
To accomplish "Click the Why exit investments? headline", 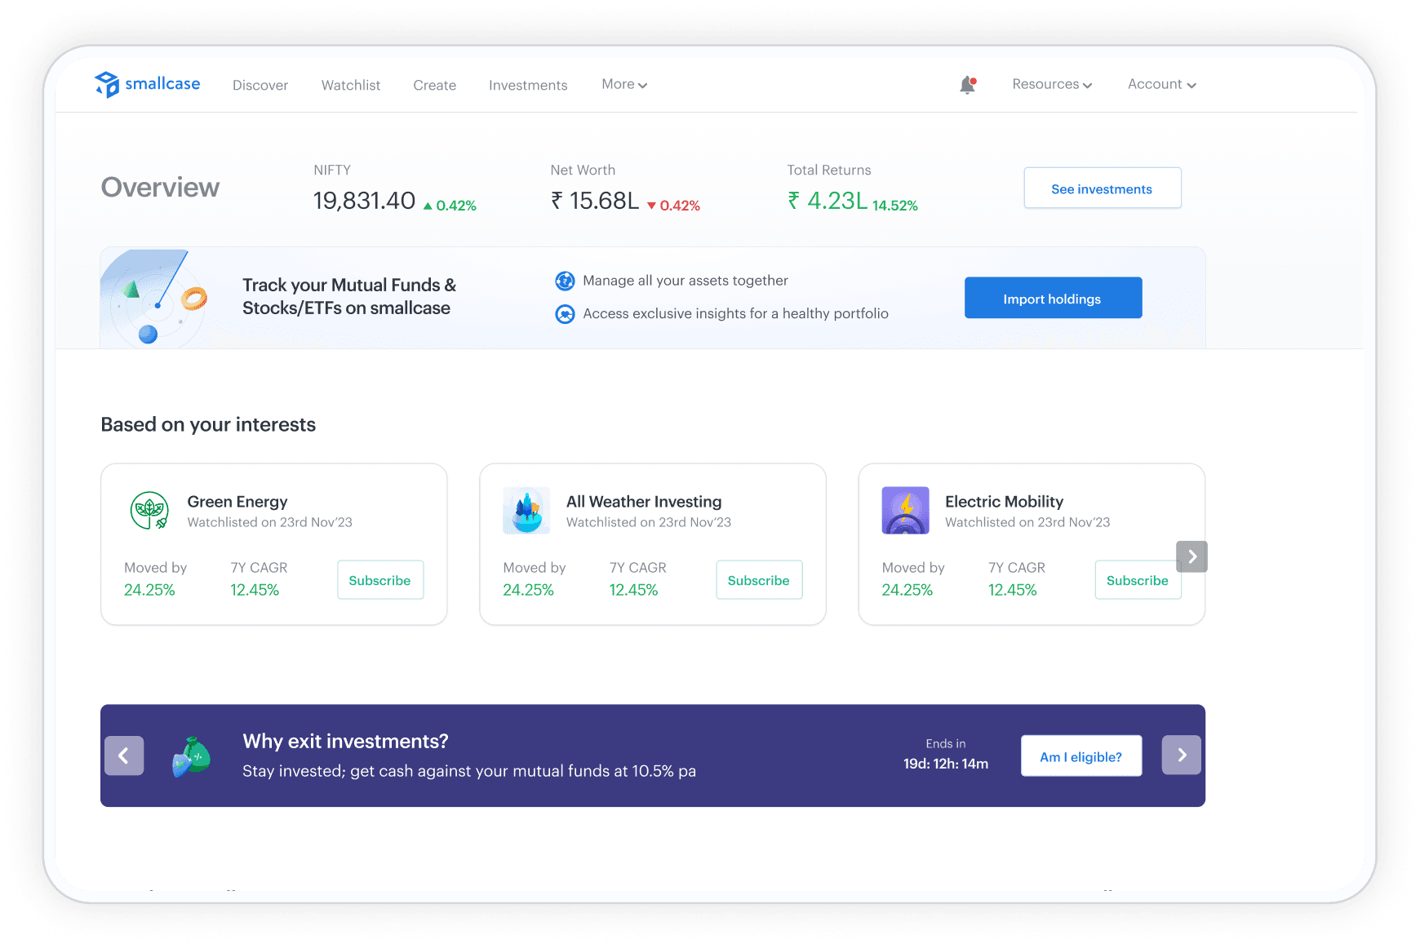I will [x=345, y=741].
